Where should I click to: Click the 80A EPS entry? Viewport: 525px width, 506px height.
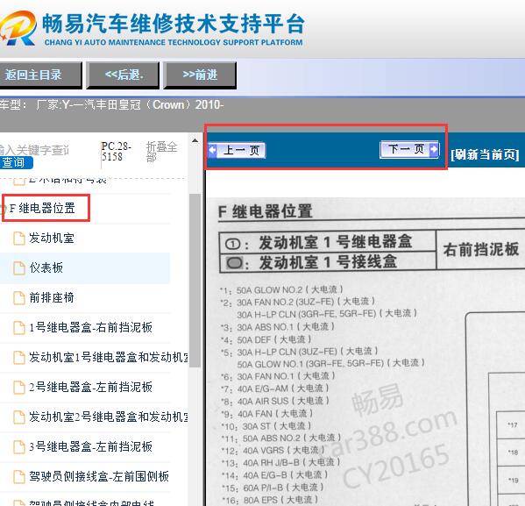point(270,500)
